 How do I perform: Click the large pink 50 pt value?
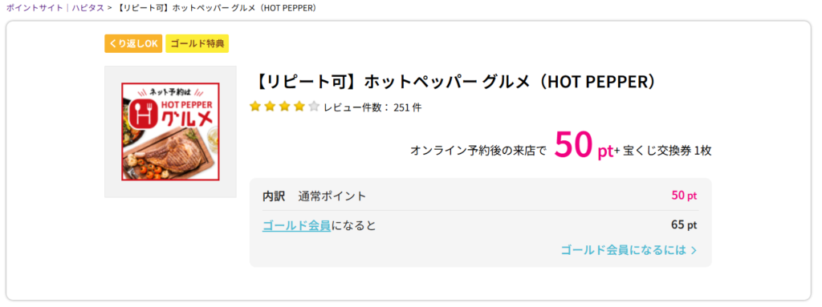pos(584,145)
